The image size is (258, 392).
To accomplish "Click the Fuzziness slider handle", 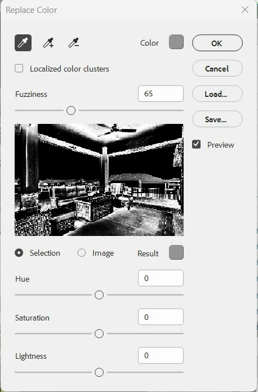I will [x=71, y=110].
